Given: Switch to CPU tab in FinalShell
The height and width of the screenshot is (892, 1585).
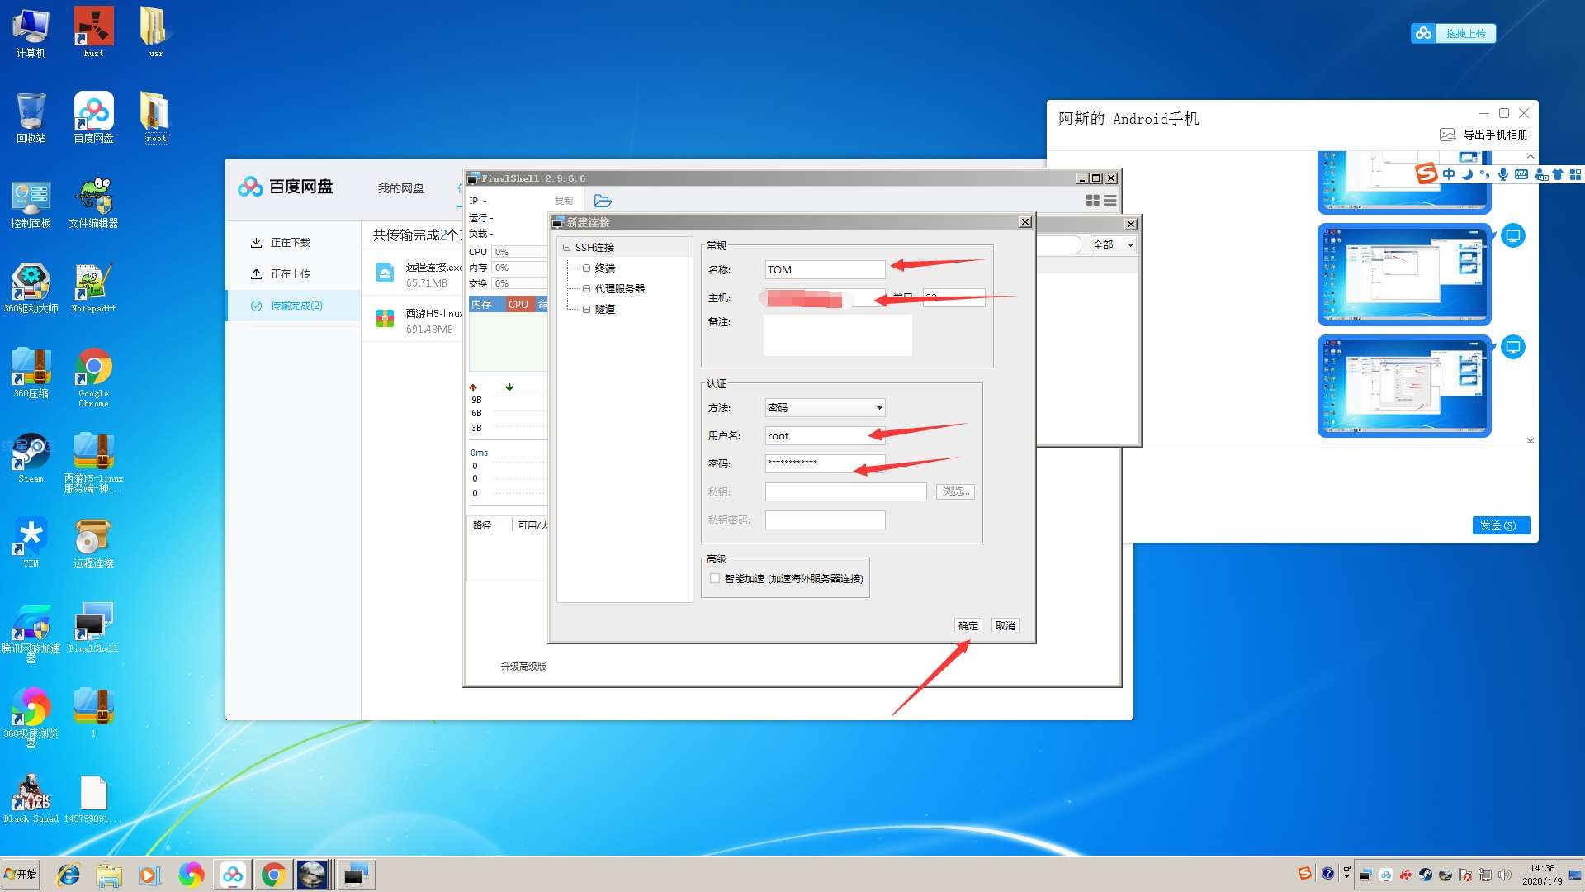Looking at the screenshot, I should [518, 304].
